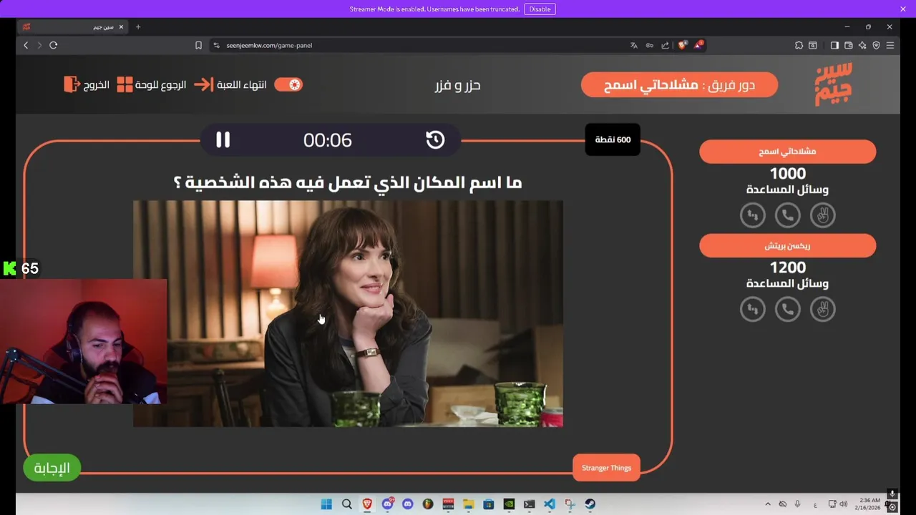916x515 pixels.
Task: Click the الإجابة green answer button
Action: click(x=52, y=468)
